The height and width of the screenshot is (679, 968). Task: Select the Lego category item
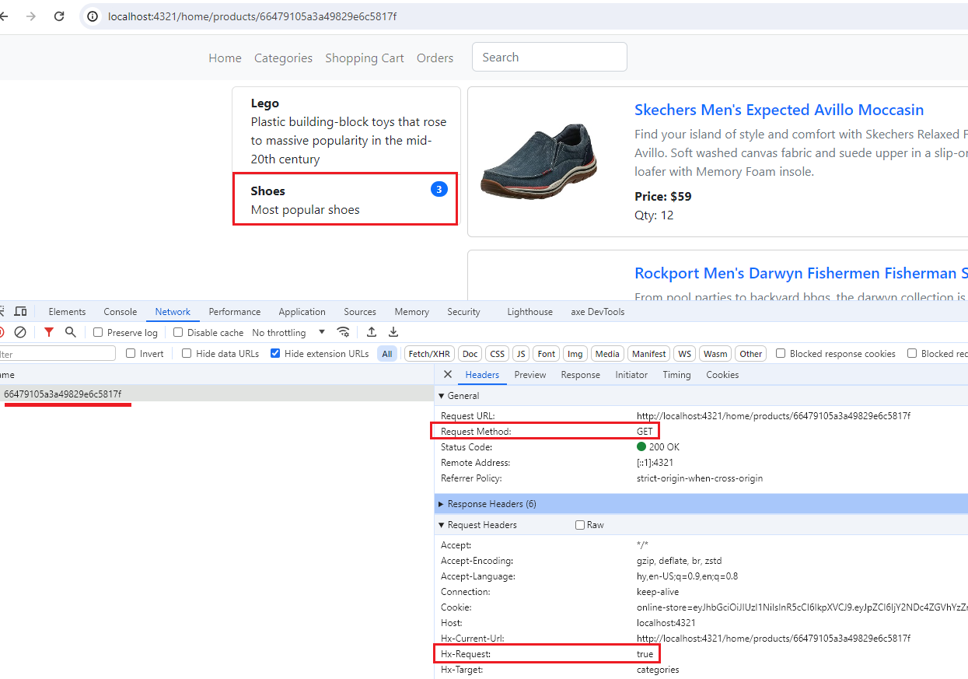(x=347, y=131)
